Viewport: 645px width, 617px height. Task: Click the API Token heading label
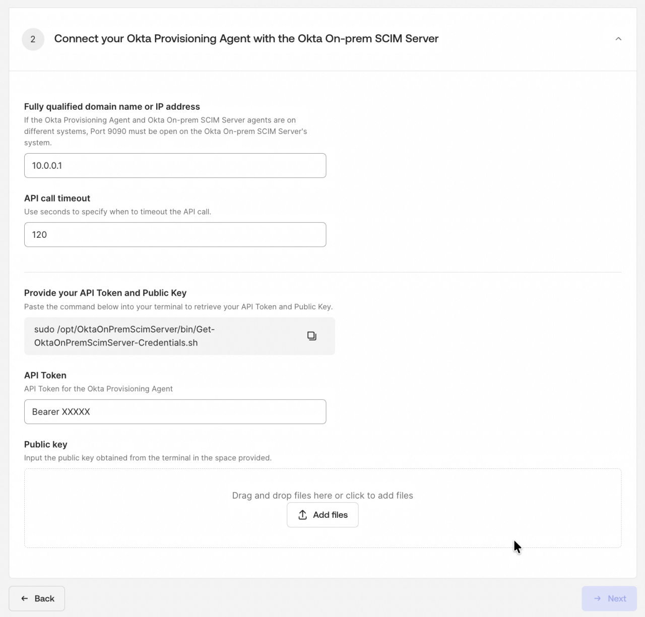45,375
